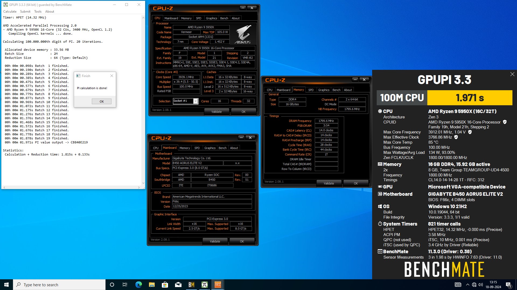Show hidden system tray icons
This screenshot has height=290, width=517.
[467, 285]
